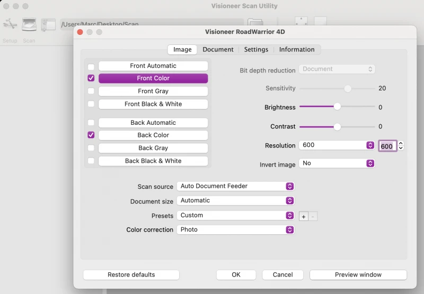Open the Scan source dropdown
The width and height of the screenshot is (424, 294).
click(x=235, y=186)
